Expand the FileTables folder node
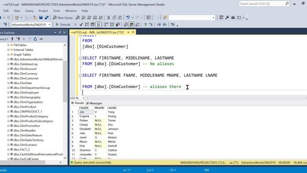307x173 pixels. [x=8, y=45]
